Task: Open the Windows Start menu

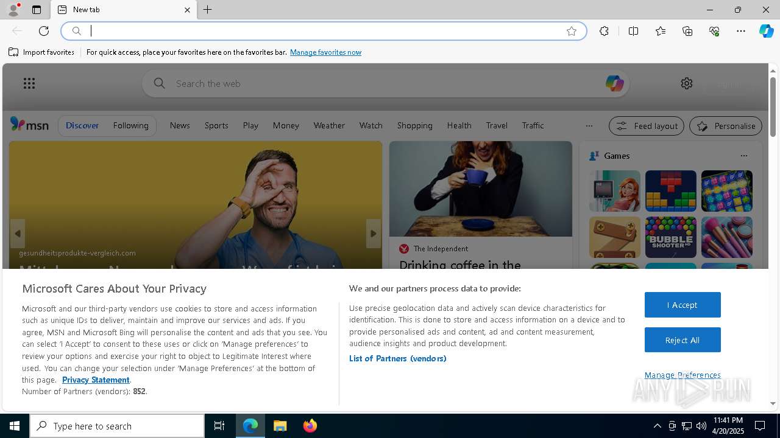Action: coord(15,426)
